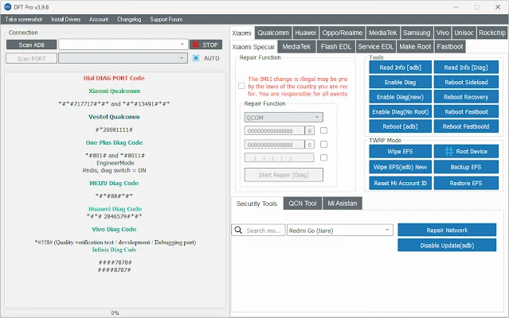Click the Reboot [adb] button
The height and width of the screenshot is (318, 509).
pyautogui.click(x=400, y=126)
